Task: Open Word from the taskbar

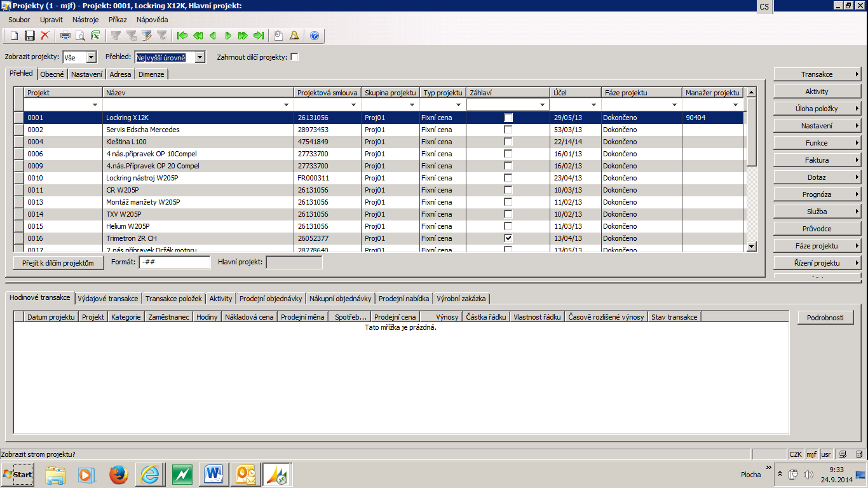Action: point(214,475)
